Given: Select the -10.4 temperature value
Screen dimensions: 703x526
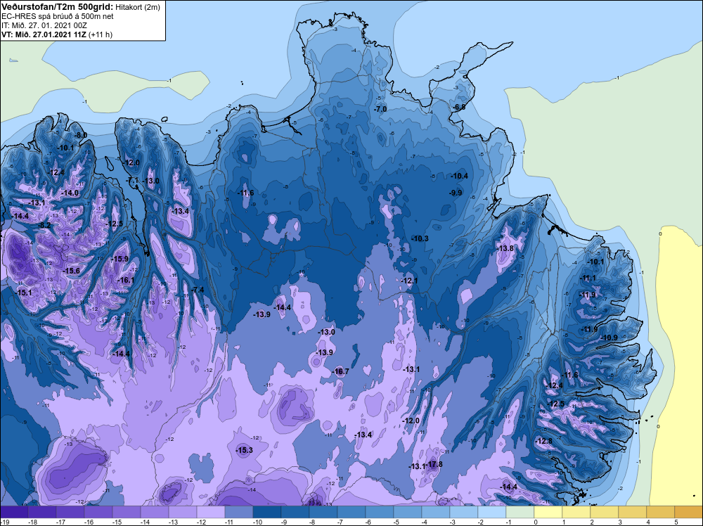Looking at the screenshot, I should point(460,177).
